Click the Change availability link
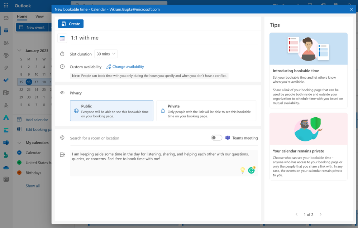The height and width of the screenshot is (228, 358). (x=125, y=67)
